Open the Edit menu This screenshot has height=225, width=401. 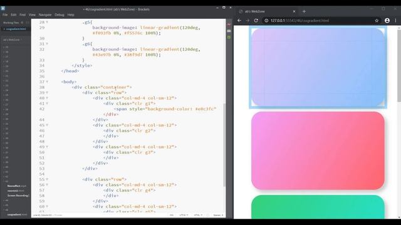(x=14, y=15)
